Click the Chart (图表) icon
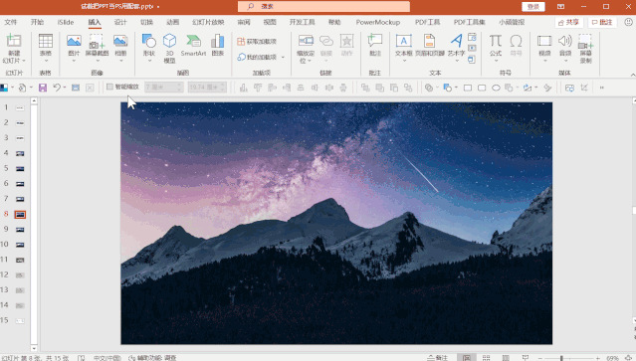This screenshot has width=636, height=361. point(218,42)
